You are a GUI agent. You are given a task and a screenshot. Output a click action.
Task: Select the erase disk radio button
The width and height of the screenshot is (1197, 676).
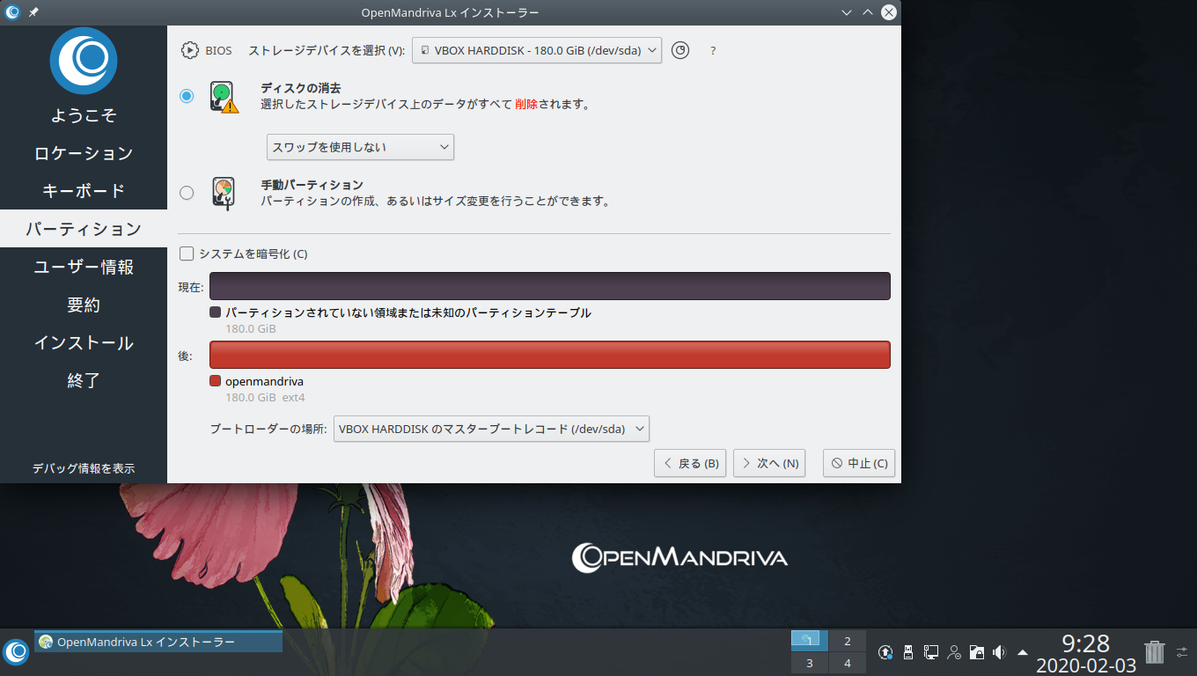[187, 96]
